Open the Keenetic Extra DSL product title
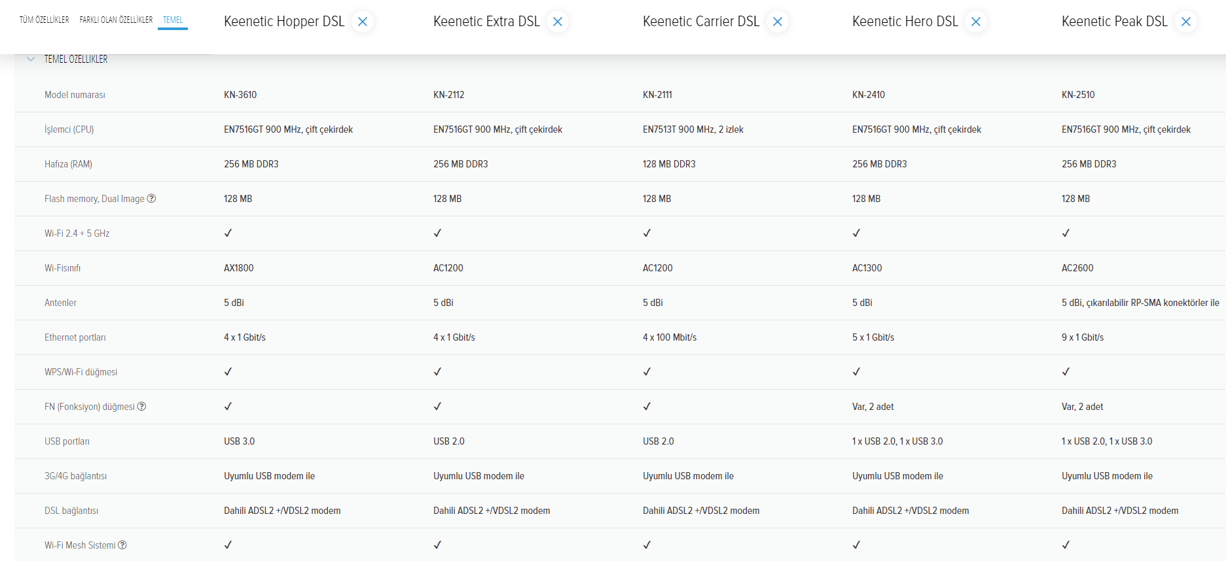 (486, 22)
